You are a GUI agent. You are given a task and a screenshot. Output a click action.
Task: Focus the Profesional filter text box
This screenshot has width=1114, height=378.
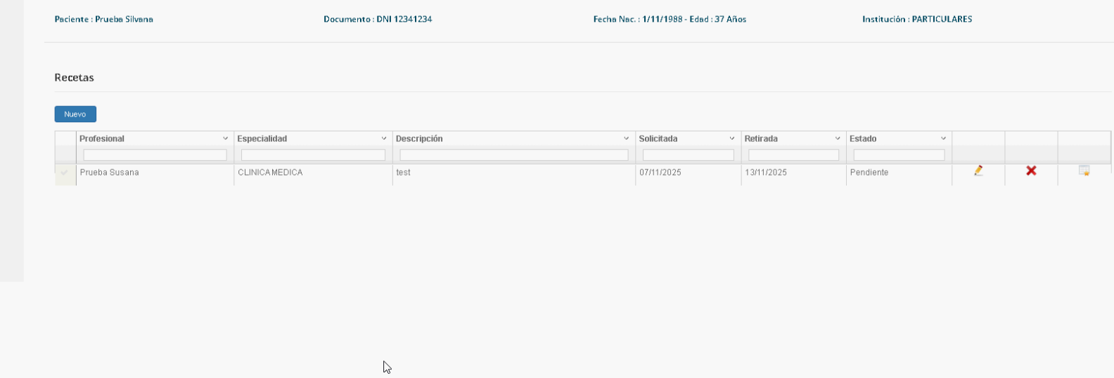155,155
